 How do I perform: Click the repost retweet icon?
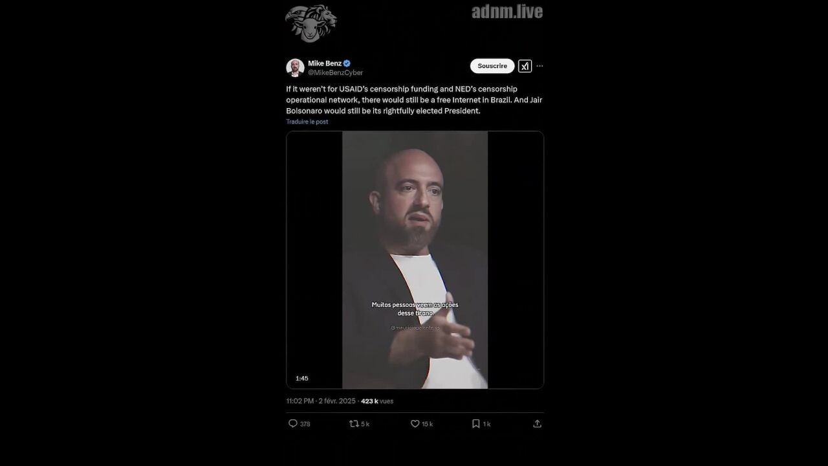pos(353,423)
